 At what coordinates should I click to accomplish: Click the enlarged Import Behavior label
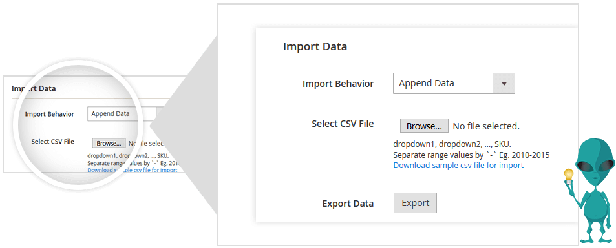[338, 84]
